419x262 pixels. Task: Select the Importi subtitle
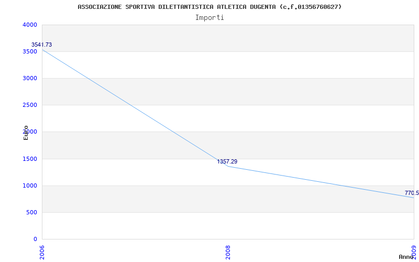coord(210,18)
